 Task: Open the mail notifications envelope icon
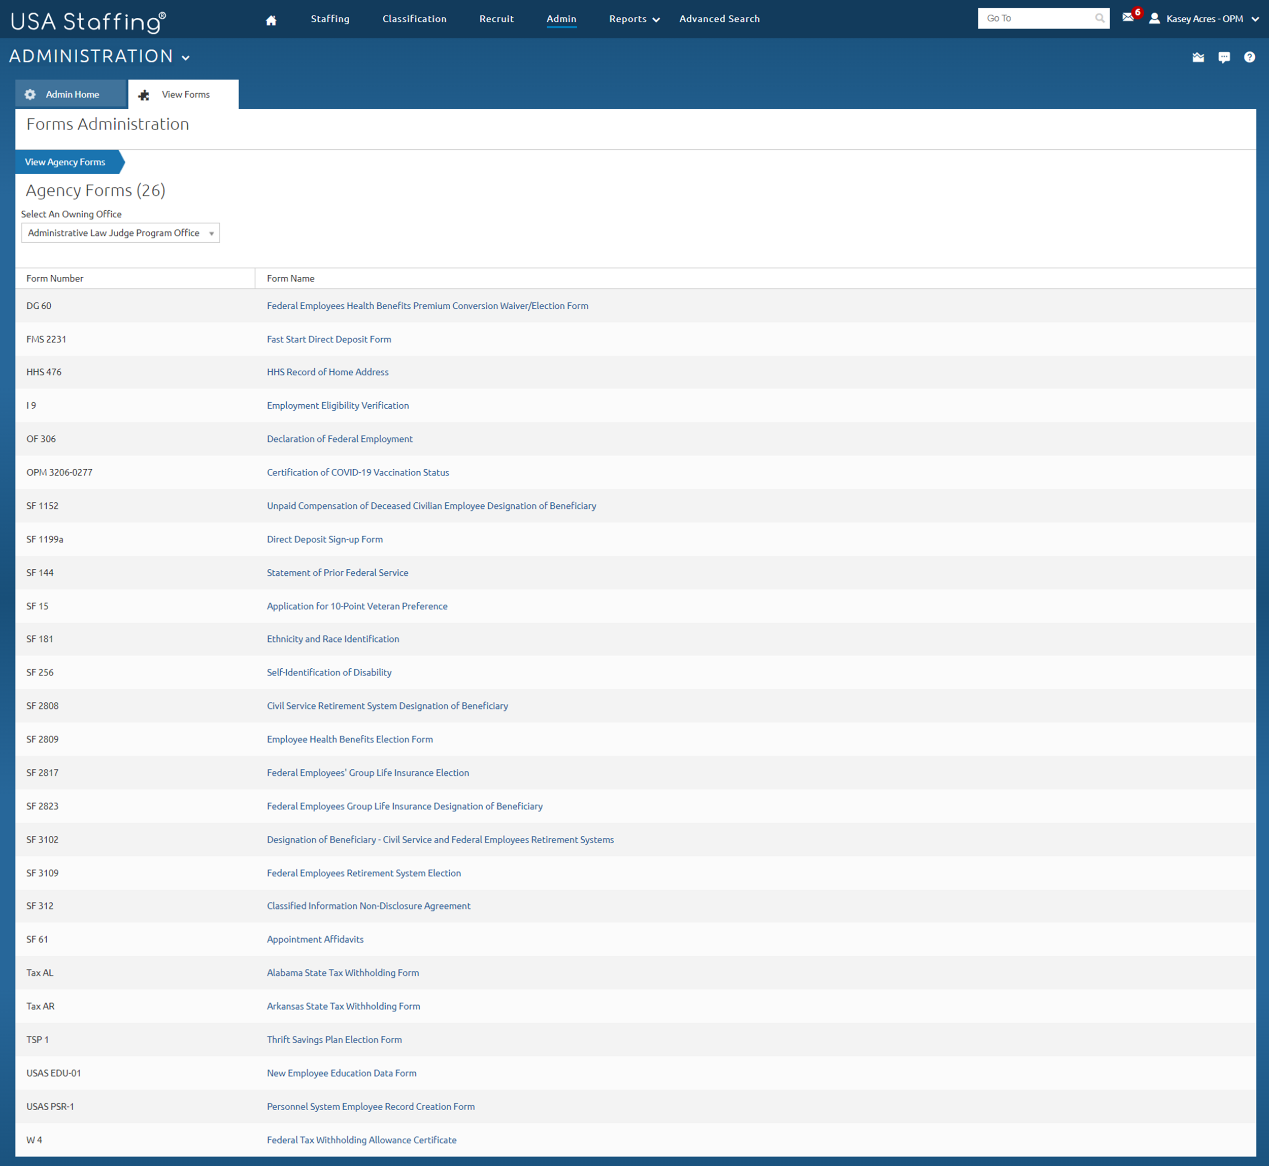pyautogui.click(x=1128, y=18)
